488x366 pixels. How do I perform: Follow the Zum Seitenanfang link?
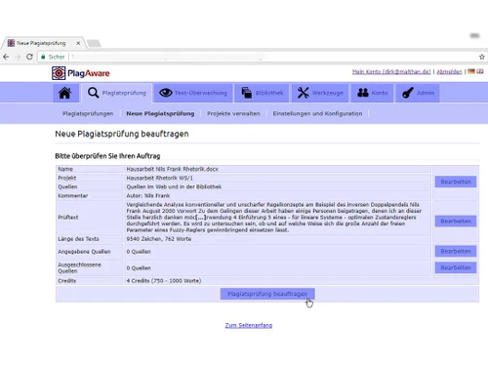tap(249, 325)
